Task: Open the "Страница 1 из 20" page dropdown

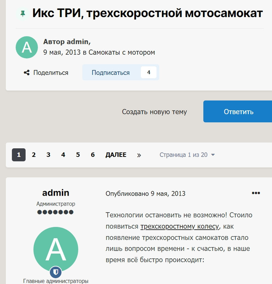Action: (x=187, y=155)
